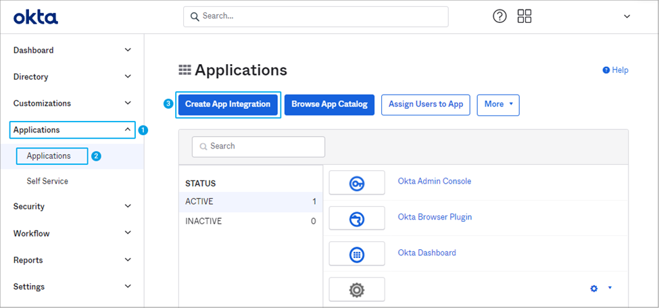Select the Applications sub-item in sidebar
Image resolution: width=659 pixels, height=308 pixels.
coord(49,156)
